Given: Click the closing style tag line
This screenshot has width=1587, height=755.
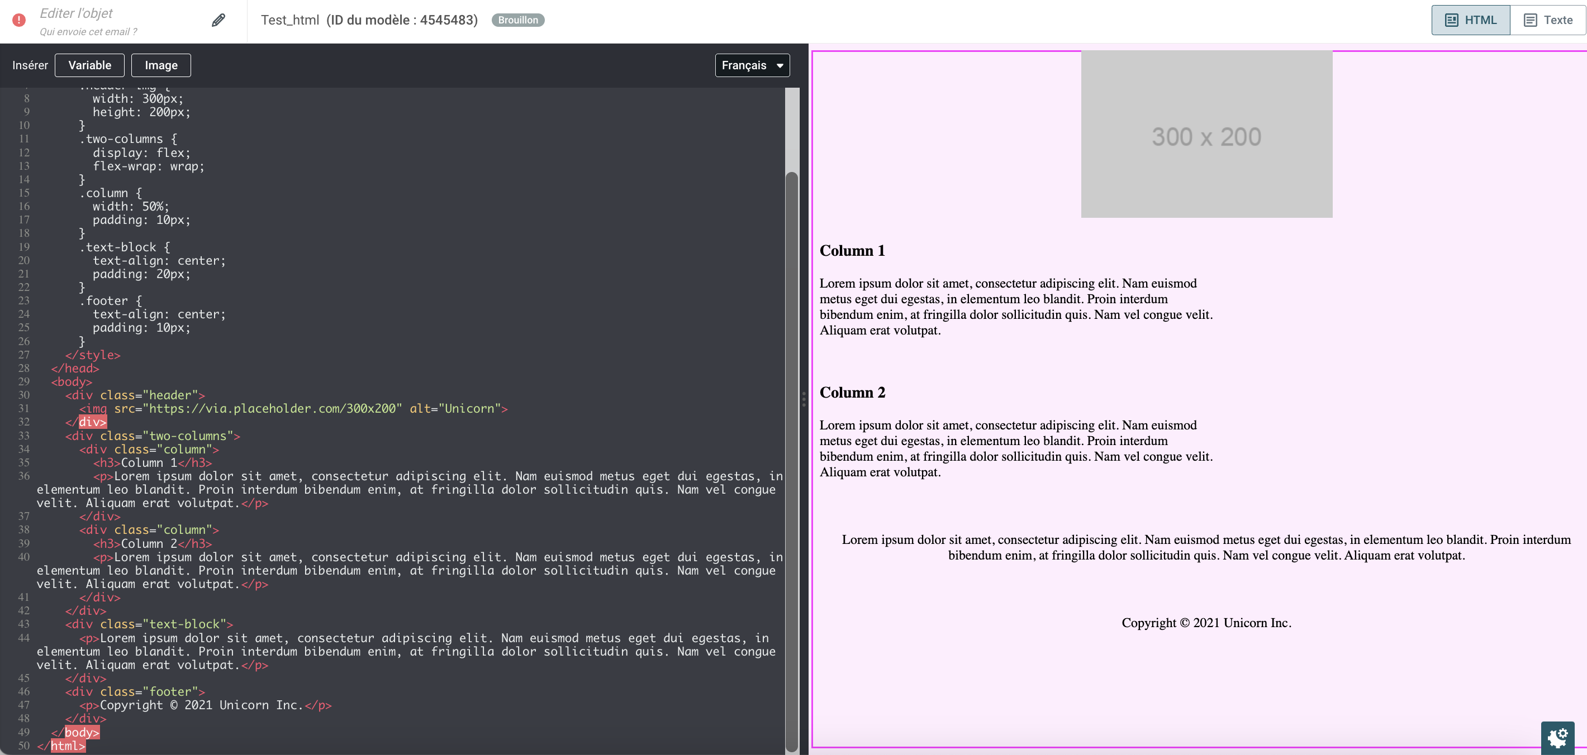Looking at the screenshot, I should click(x=93, y=355).
